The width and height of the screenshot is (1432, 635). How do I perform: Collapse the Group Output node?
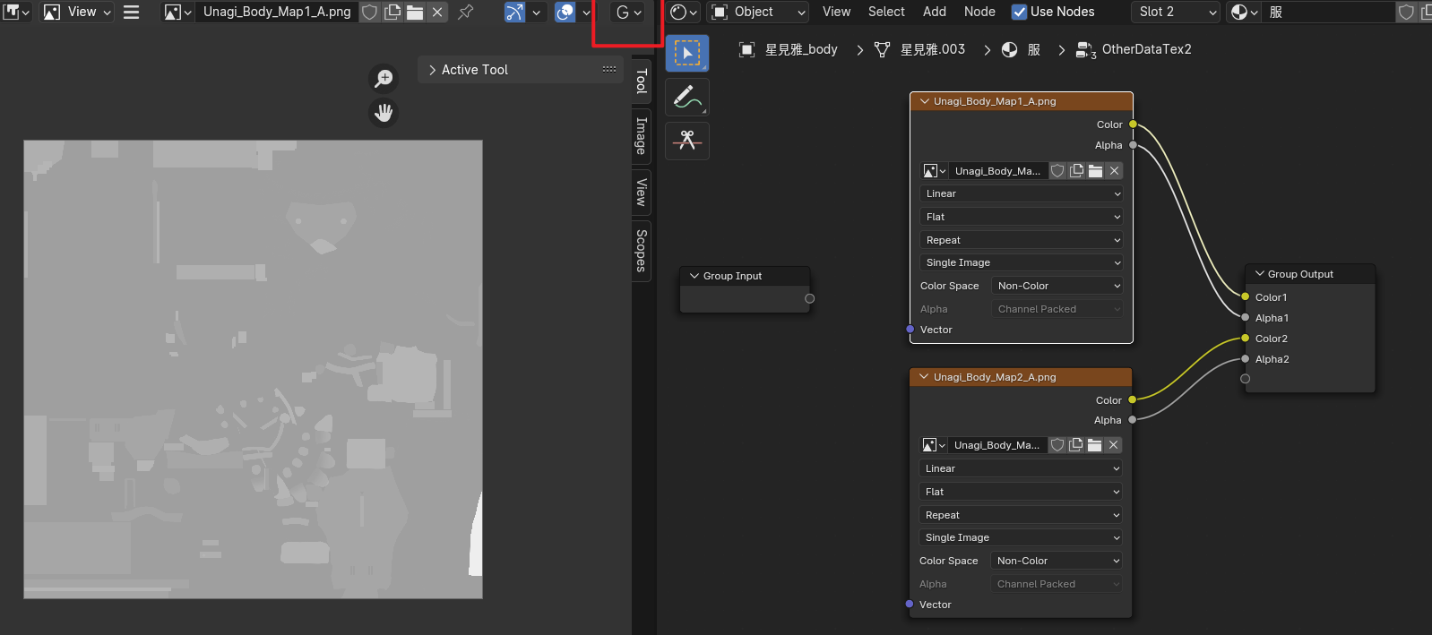tap(1260, 274)
